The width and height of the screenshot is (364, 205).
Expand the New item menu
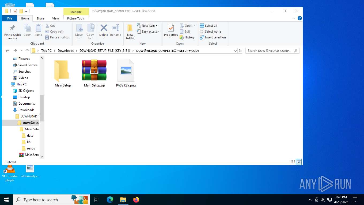click(x=147, y=26)
